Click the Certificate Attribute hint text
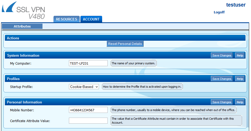The height and width of the screenshot is (131, 251). (176, 121)
